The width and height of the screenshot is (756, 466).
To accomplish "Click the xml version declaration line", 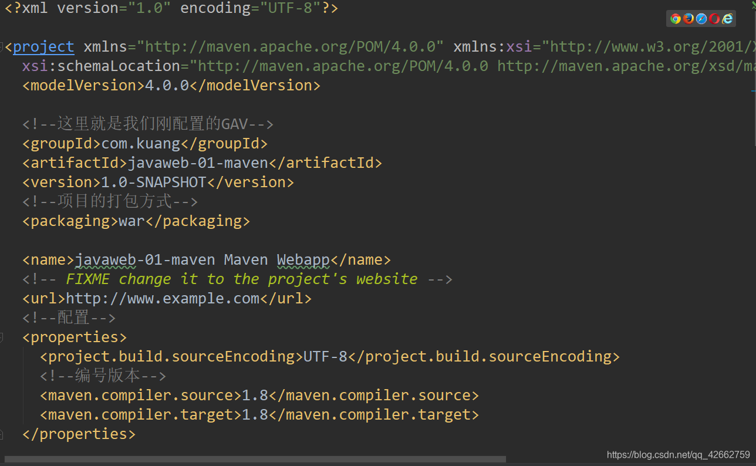I will [x=171, y=9].
